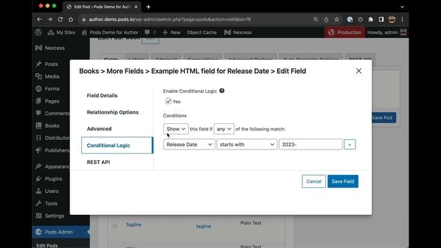This screenshot has width=441, height=248.
Task: Click the Save Field button
Action: coord(343,181)
